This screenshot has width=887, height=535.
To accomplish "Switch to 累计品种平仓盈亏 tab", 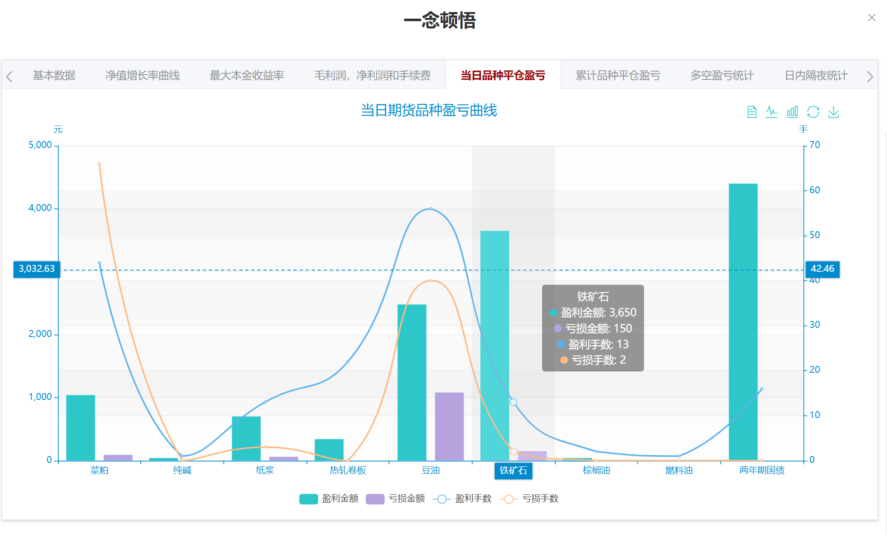I will [618, 76].
